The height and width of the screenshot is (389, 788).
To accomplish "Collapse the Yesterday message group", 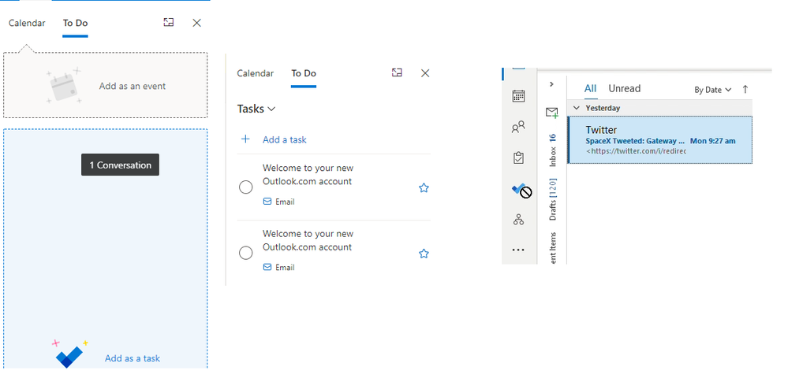I will [577, 108].
